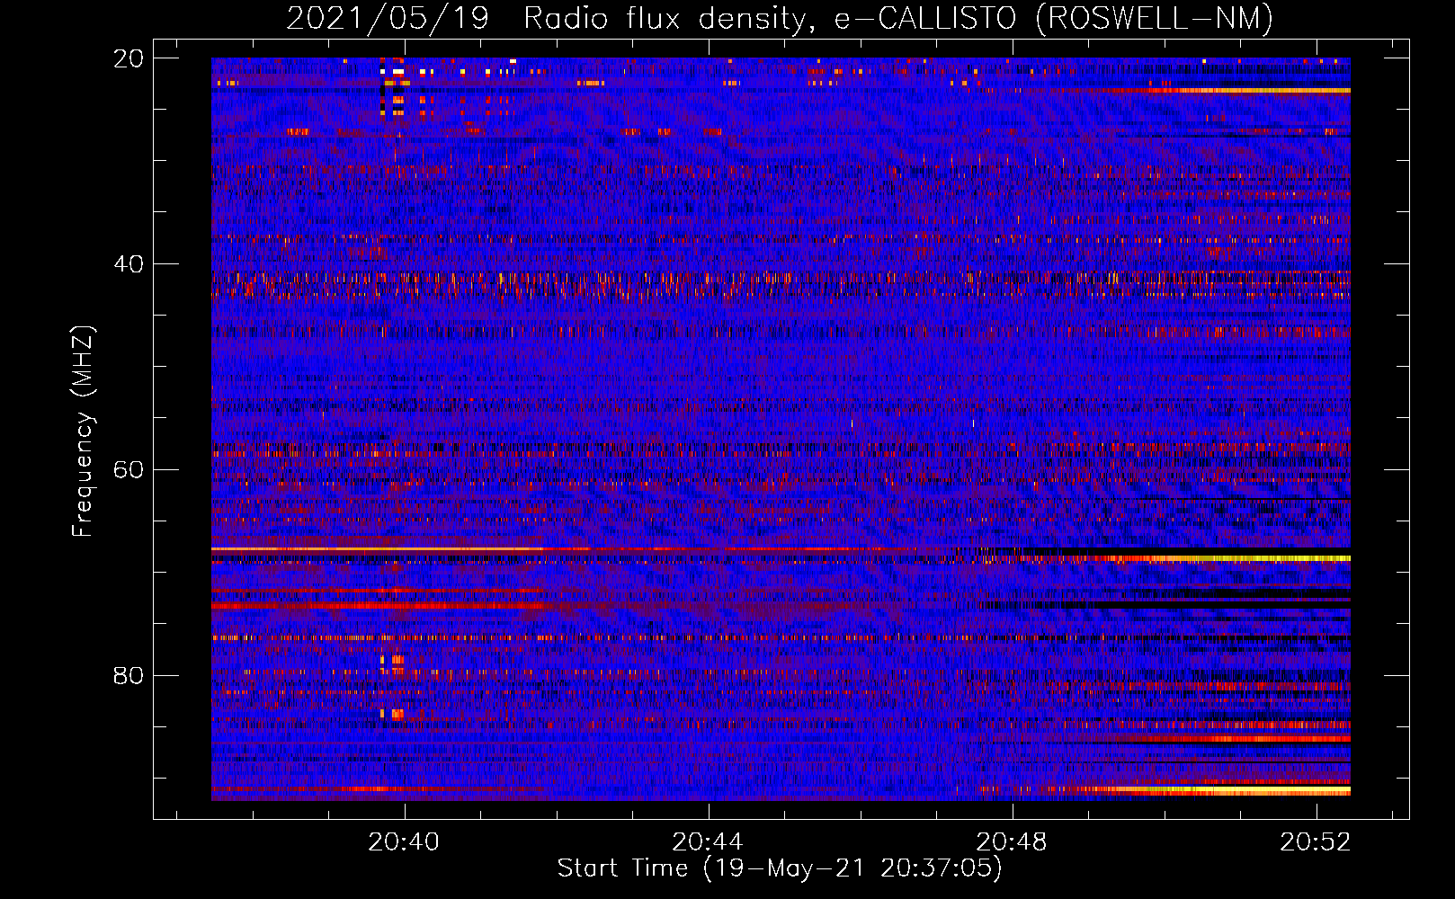Click the '60' frequency tick label
The height and width of the screenshot is (899, 1455).
pos(129,470)
